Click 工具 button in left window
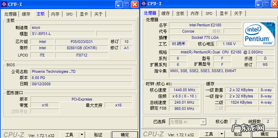 tap(69, 135)
